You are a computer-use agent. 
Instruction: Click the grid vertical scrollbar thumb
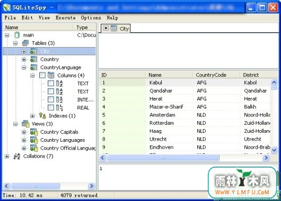pos(274,88)
